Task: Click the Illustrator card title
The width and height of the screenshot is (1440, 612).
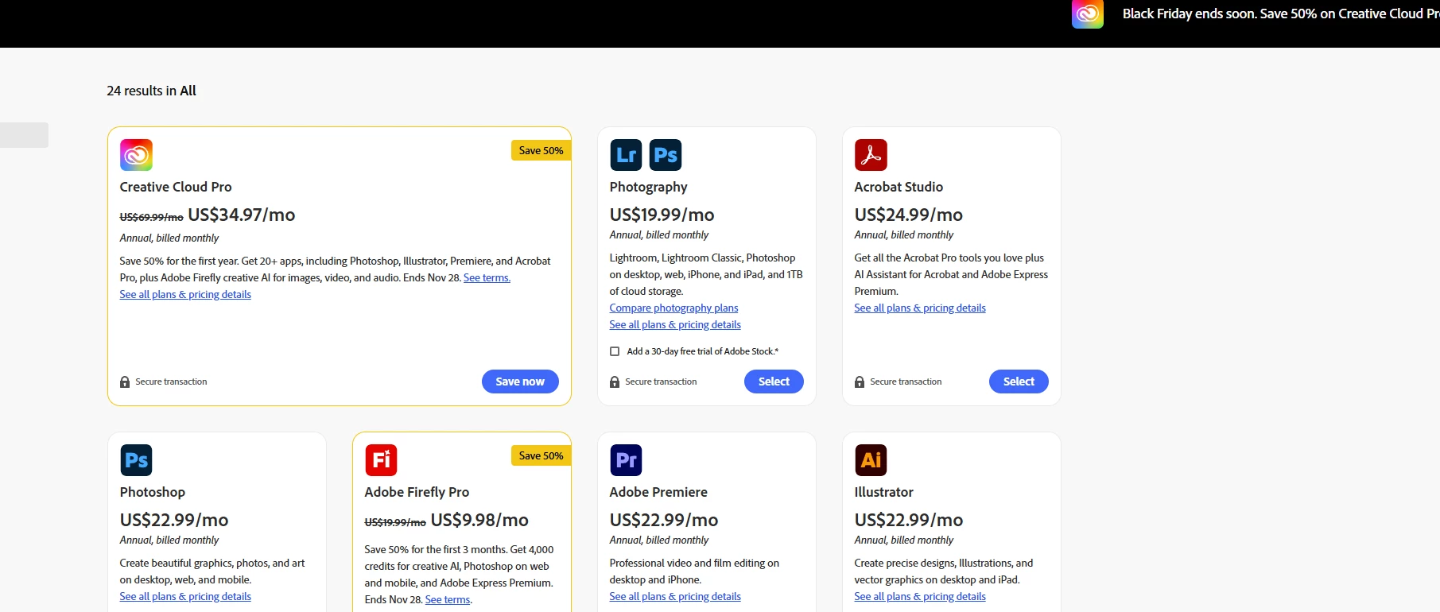Action: click(883, 492)
